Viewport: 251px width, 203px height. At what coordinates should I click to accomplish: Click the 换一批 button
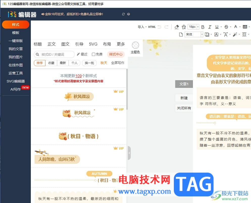click(x=89, y=63)
